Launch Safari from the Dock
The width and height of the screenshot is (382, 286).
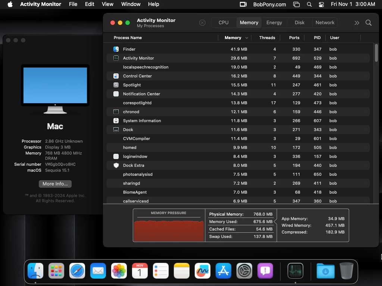(x=77, y=271)
